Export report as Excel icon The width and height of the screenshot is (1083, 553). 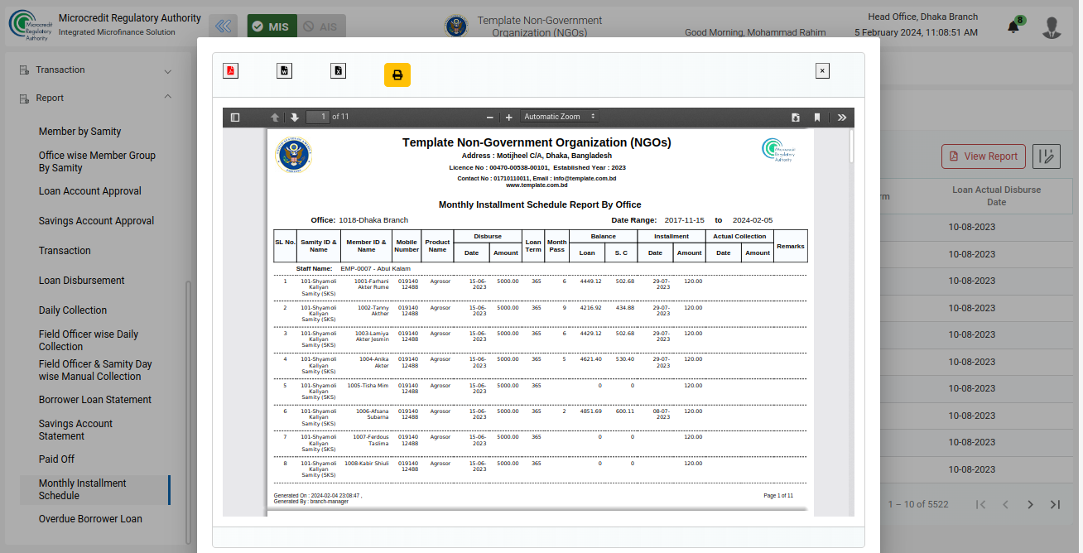tap(338, 70)
